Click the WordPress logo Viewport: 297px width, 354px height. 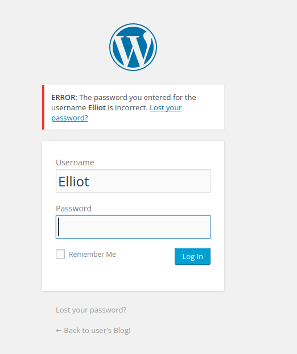(x=133, y=47)
